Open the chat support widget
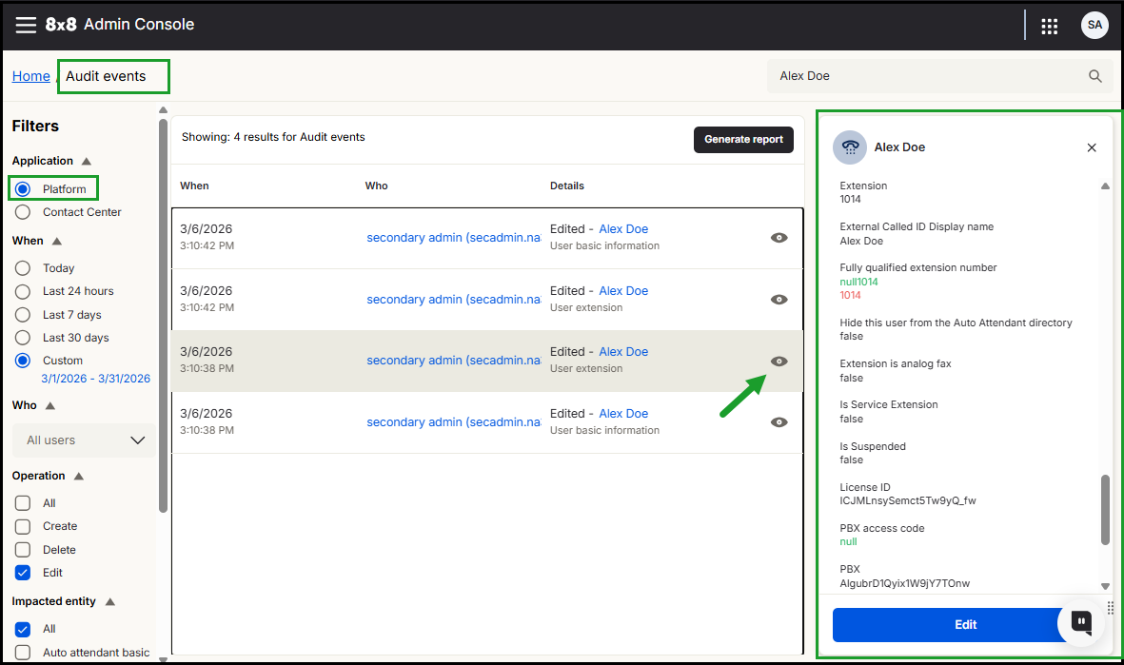Screen dimensions: 1124x665 coord(1081,622)
